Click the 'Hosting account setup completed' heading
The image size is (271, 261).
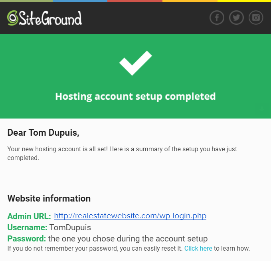(136, 97)
